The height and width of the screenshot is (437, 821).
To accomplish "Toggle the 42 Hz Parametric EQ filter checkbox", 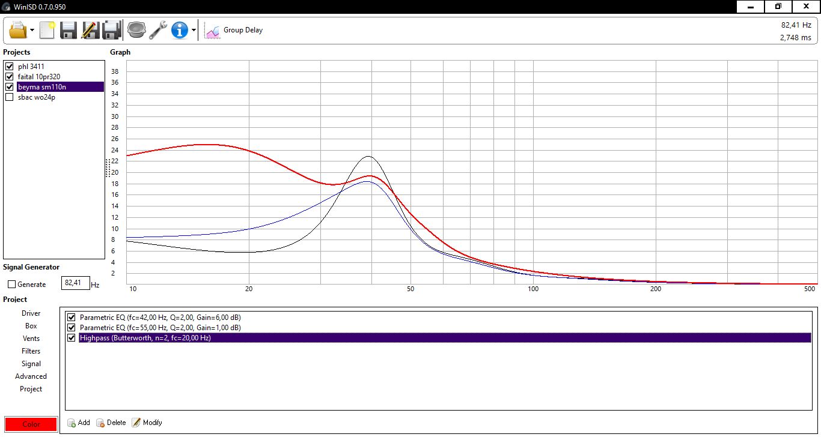I will pyautogui.click(x=72, y=317).
